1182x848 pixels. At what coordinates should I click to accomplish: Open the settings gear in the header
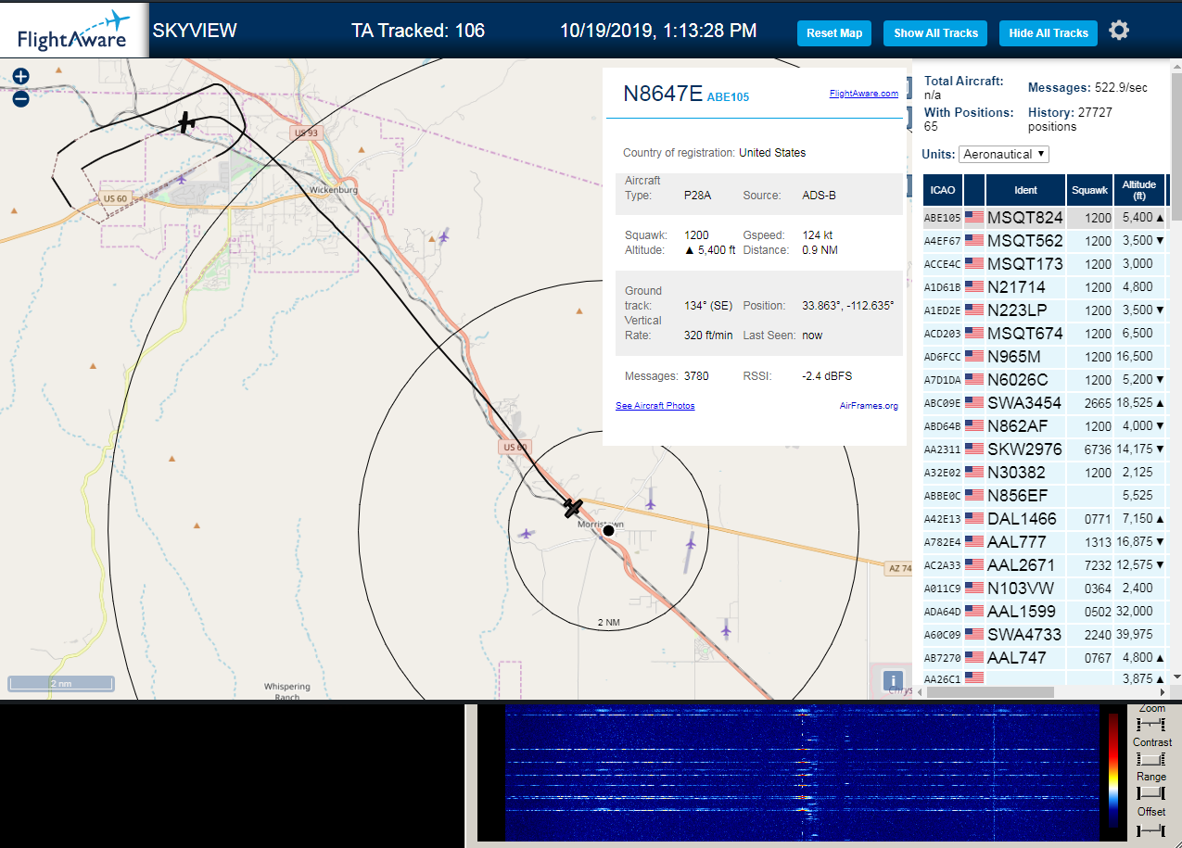click(x=1119, y=31)
